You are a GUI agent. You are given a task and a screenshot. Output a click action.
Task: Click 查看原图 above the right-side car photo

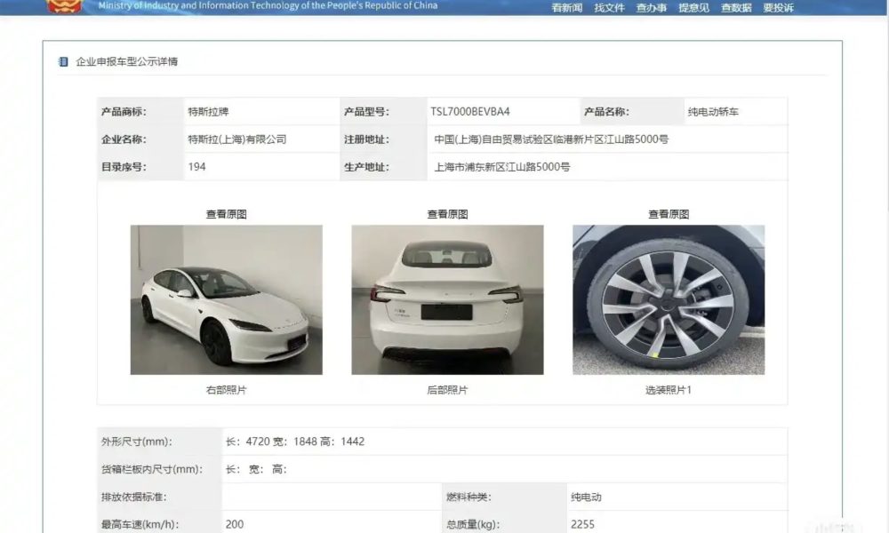click(x=226, y=214)
